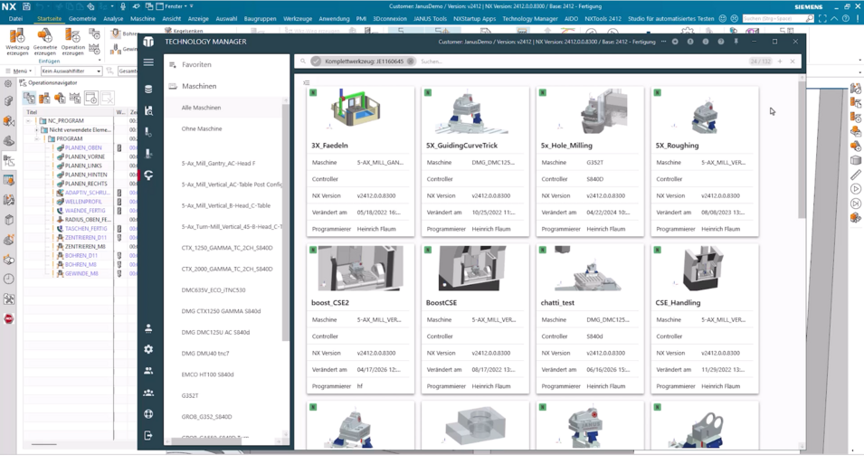Open the three-dots menu in Technology Manager header
The height and width of the screenshot is (464, 864).
tap(663, 42)
